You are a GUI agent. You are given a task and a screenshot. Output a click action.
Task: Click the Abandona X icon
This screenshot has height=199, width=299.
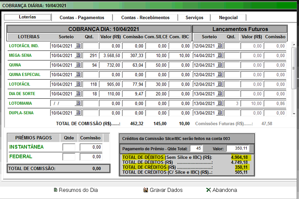coord(208,190)
